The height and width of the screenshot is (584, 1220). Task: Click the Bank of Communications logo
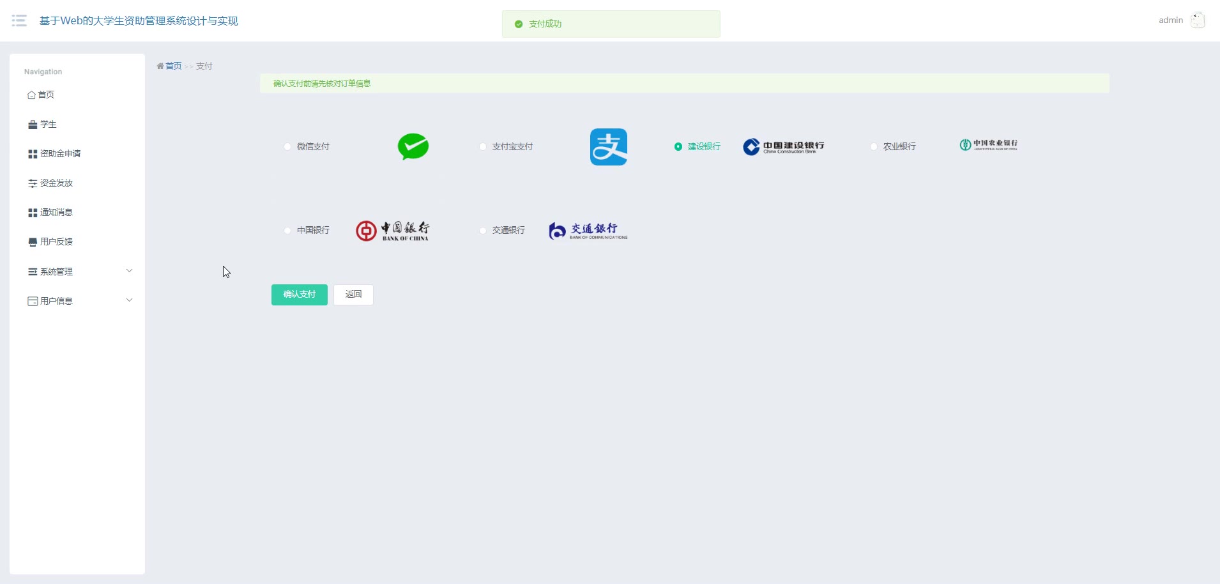(588, 231)
